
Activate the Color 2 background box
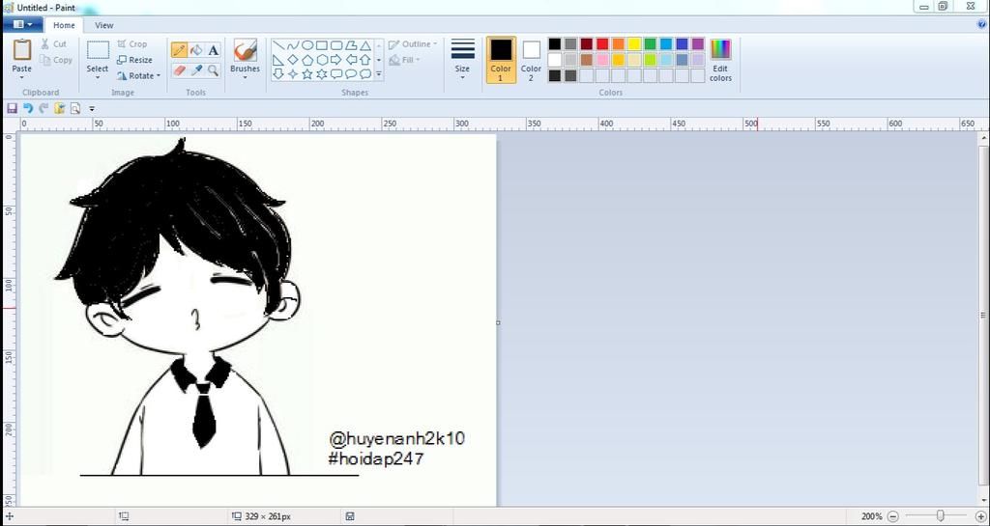tap(531, 59)
